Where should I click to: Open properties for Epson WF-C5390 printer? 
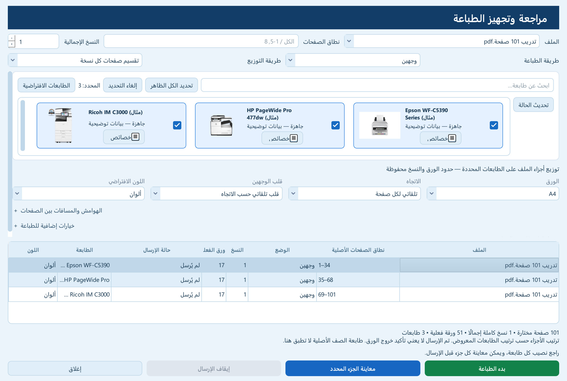point(440,138)
